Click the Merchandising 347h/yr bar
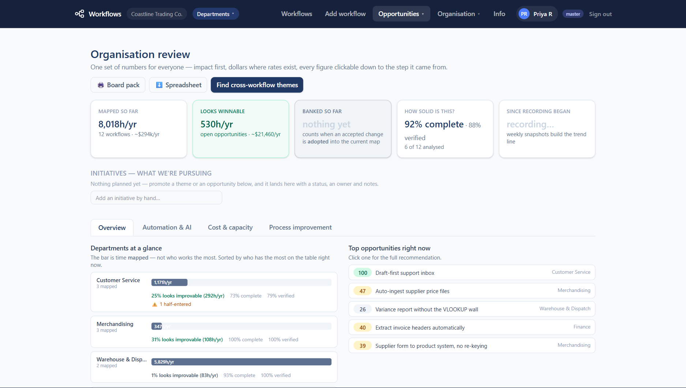Viewport: 686px width, 388px height. (x=157, y=326)
